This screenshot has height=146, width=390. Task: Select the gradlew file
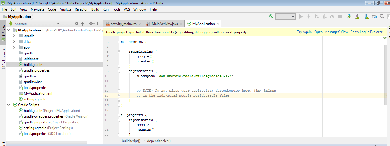coord(30,76)
